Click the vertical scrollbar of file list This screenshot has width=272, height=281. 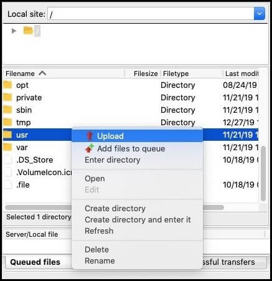tap(263, 174)
